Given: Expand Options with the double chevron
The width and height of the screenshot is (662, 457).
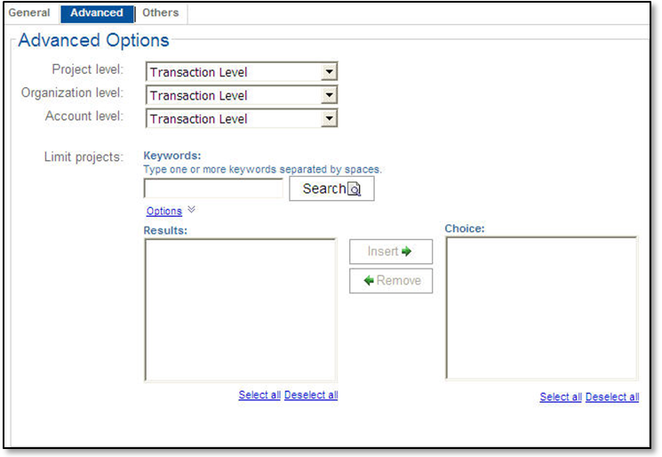Looking at the screenshot, I should pos(192,210).
